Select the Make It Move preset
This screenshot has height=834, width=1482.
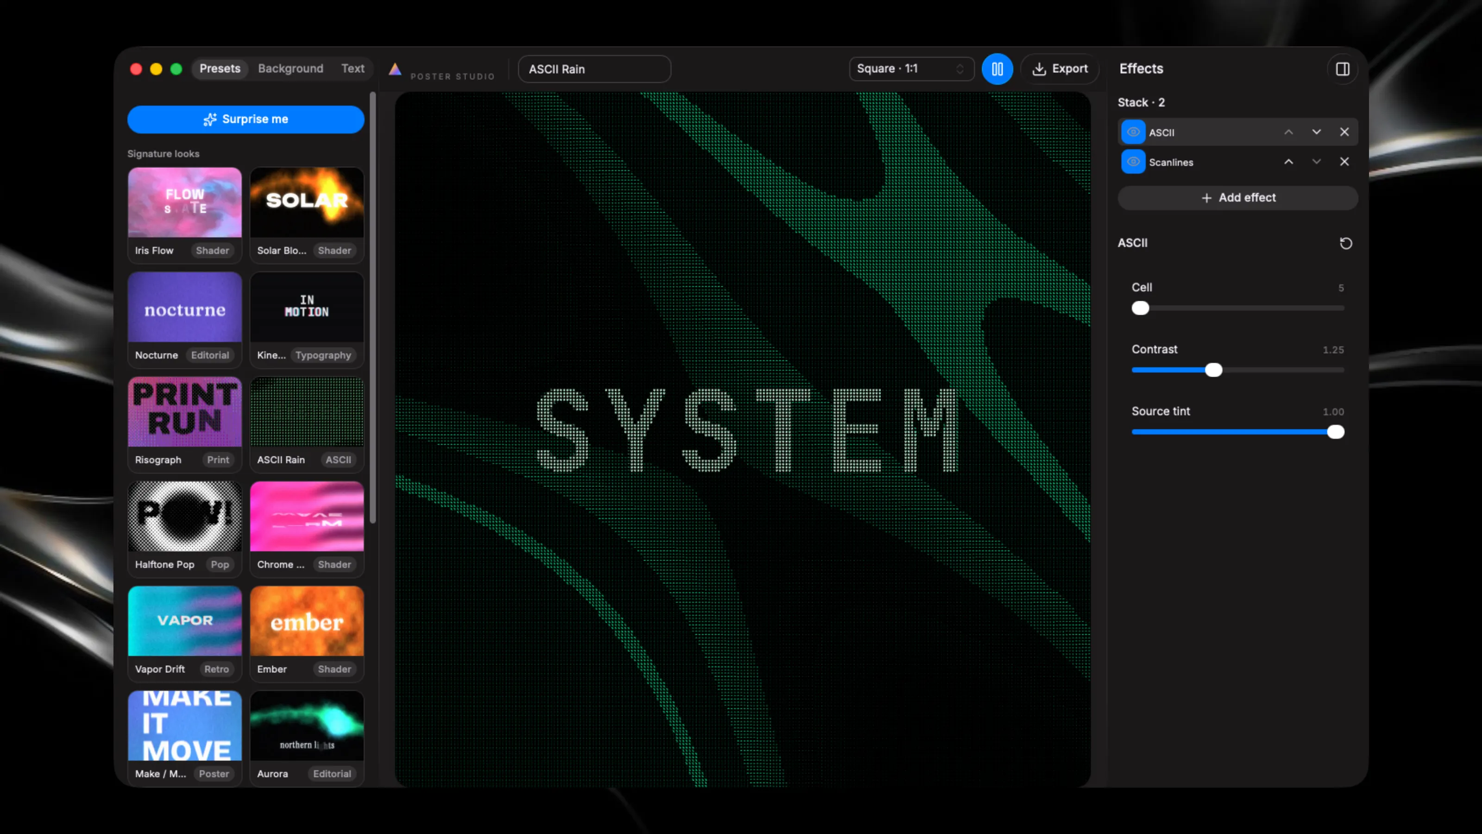point(185,727)
